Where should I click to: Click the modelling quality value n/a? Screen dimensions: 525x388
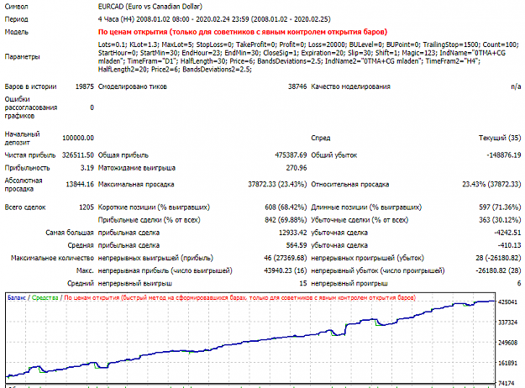(x=516, y=87)
